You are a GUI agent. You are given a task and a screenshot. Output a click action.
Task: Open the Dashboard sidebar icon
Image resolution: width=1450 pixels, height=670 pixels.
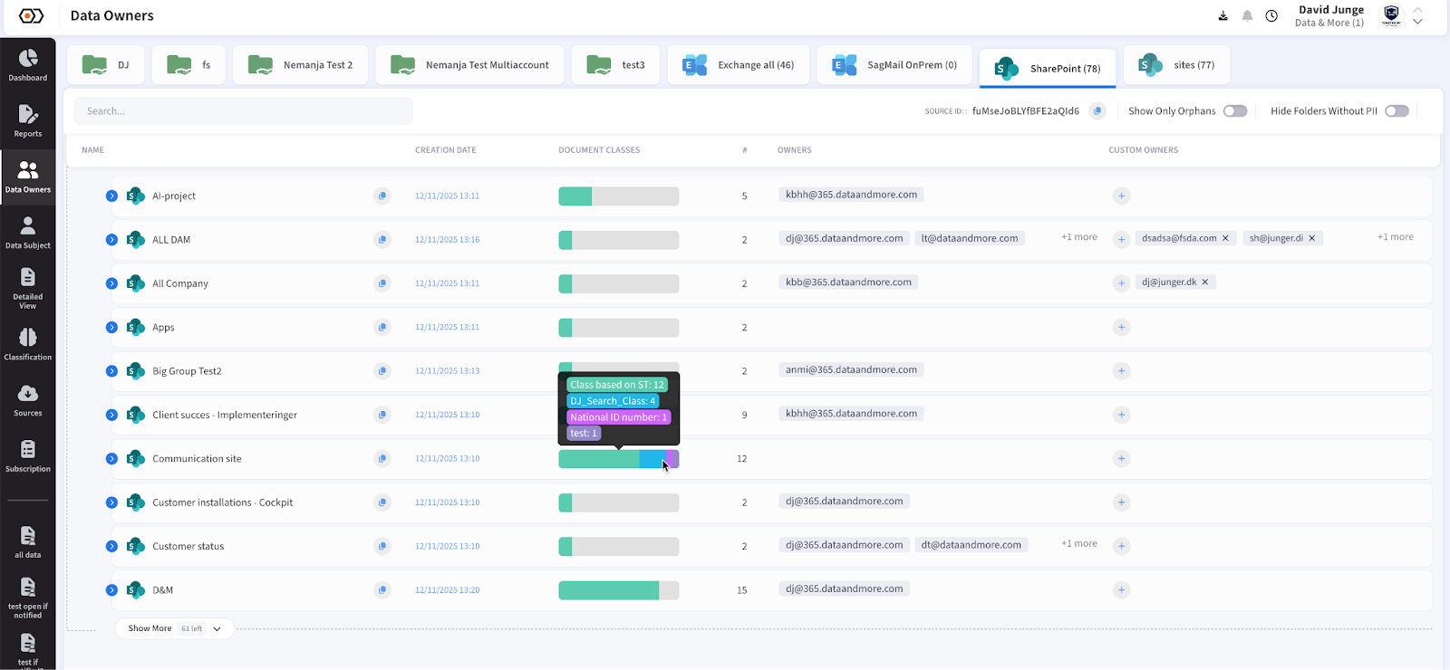tap(28, 64)
